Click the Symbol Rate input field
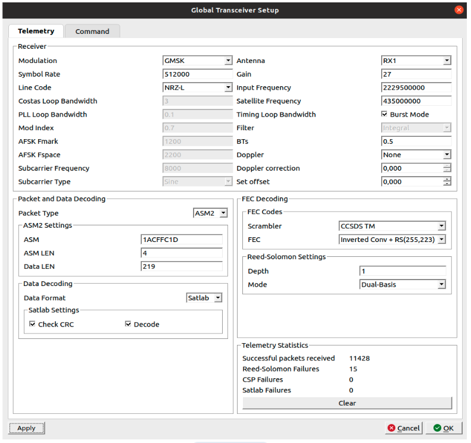 coord(197,74)
